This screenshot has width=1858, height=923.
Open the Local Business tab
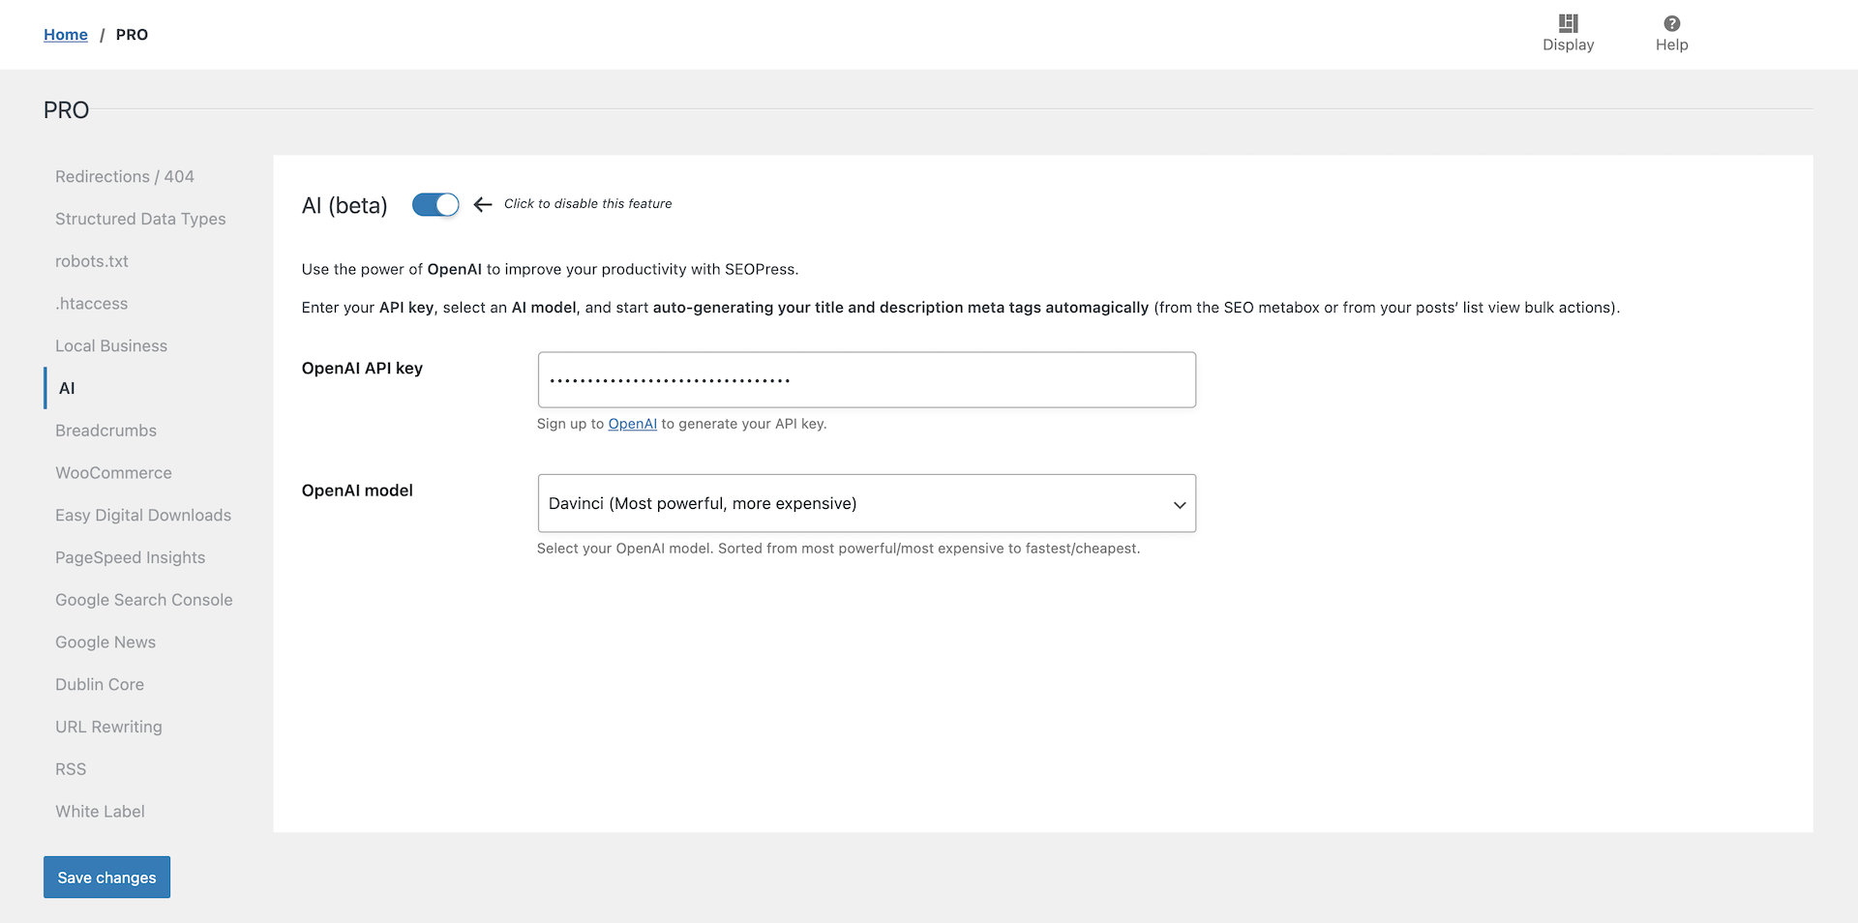(111, 345)
